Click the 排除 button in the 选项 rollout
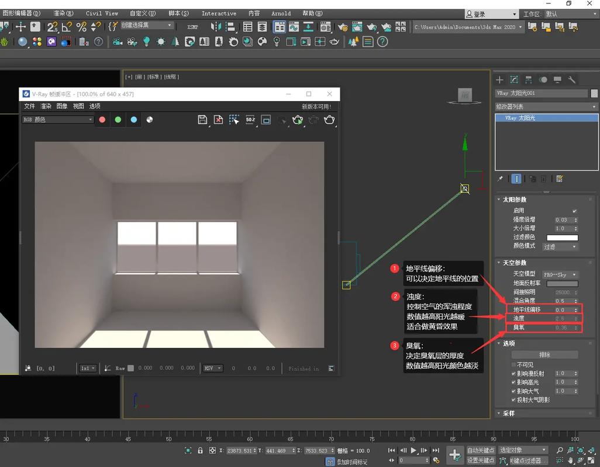Screen dimensions: 600x467 [544, 354]
